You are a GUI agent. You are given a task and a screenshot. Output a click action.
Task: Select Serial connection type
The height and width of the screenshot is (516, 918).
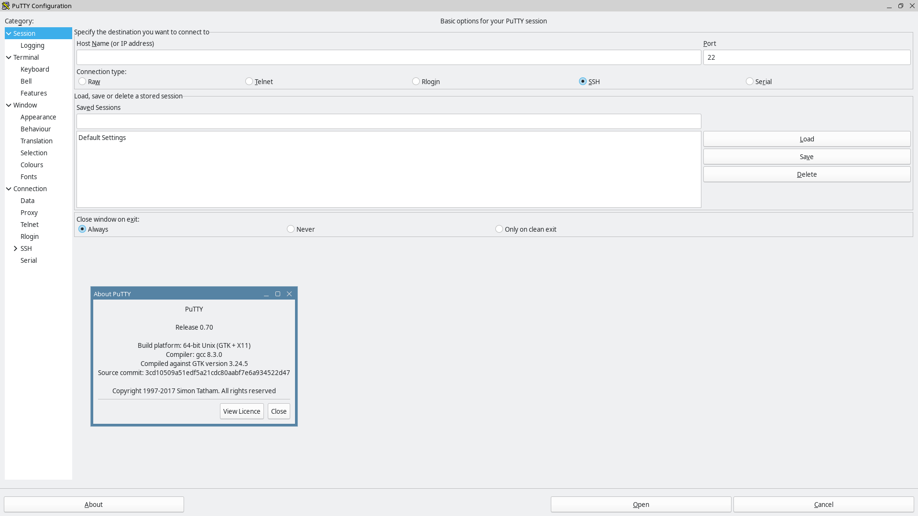point(750,82)
